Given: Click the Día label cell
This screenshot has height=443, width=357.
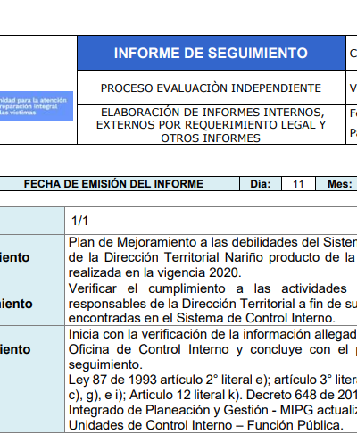Looking at the screenshot, I should pos(261,184).
